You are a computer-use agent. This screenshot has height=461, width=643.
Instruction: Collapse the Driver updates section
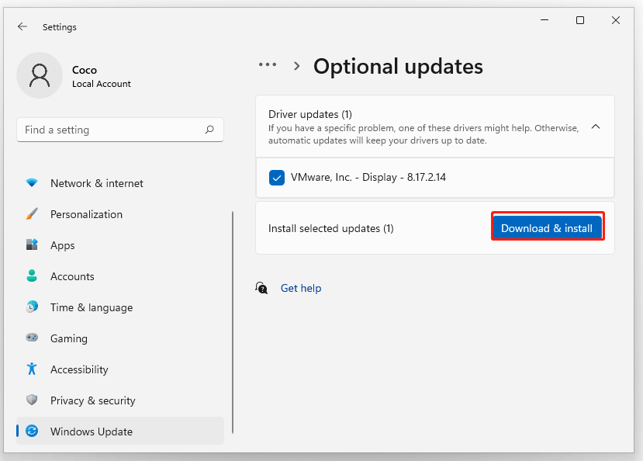596,127
